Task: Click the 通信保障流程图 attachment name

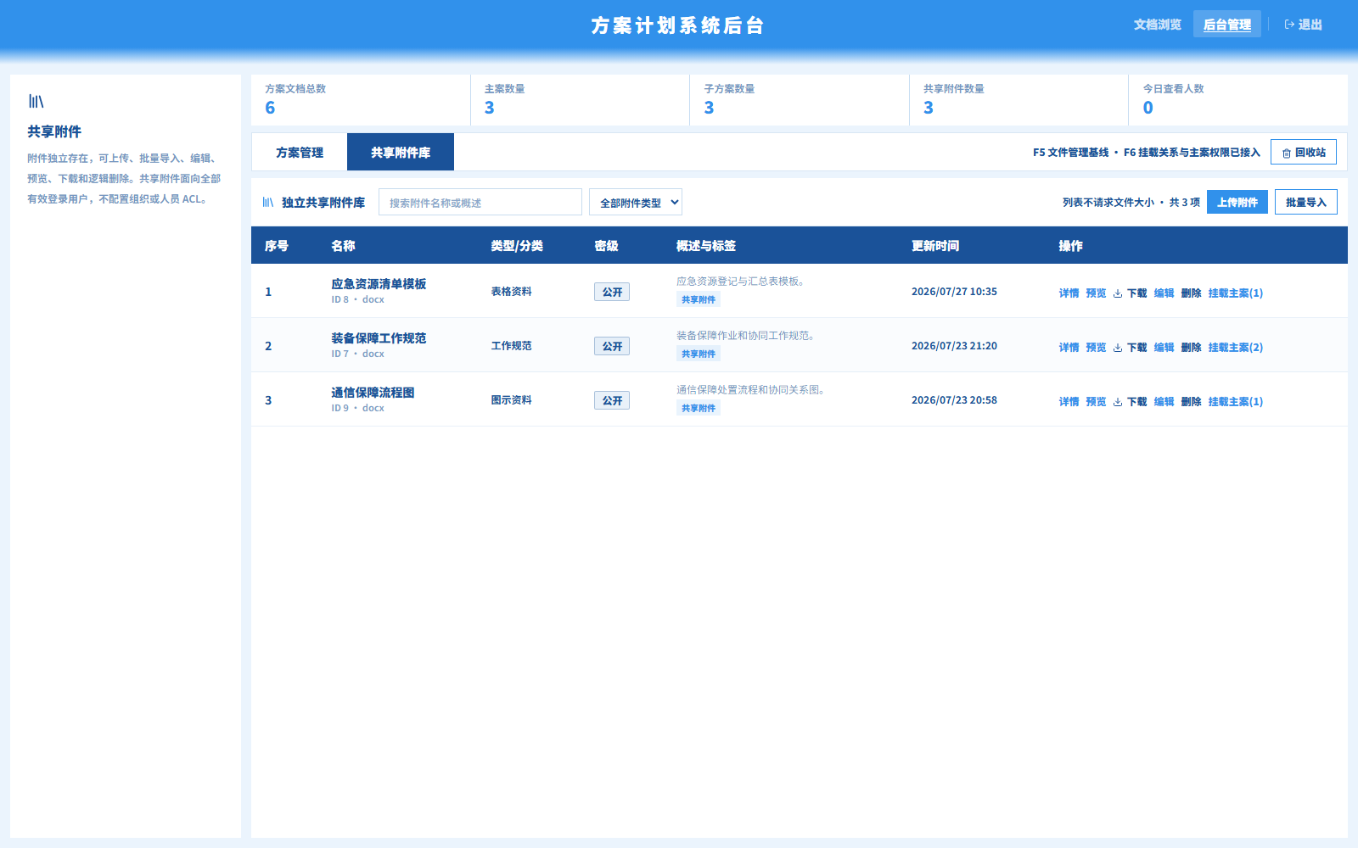Action: pyautogui.click(x=373, y=393)
